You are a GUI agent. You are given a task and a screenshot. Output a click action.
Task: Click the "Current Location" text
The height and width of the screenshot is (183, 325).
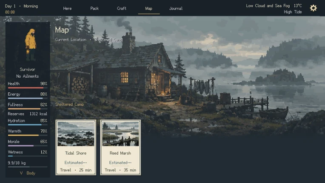point(71,40)
